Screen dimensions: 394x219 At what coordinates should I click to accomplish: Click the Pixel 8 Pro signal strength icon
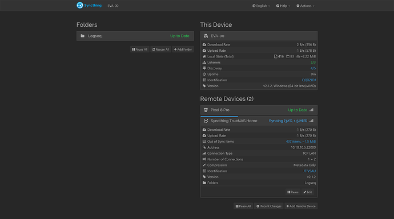pos(312,110)
